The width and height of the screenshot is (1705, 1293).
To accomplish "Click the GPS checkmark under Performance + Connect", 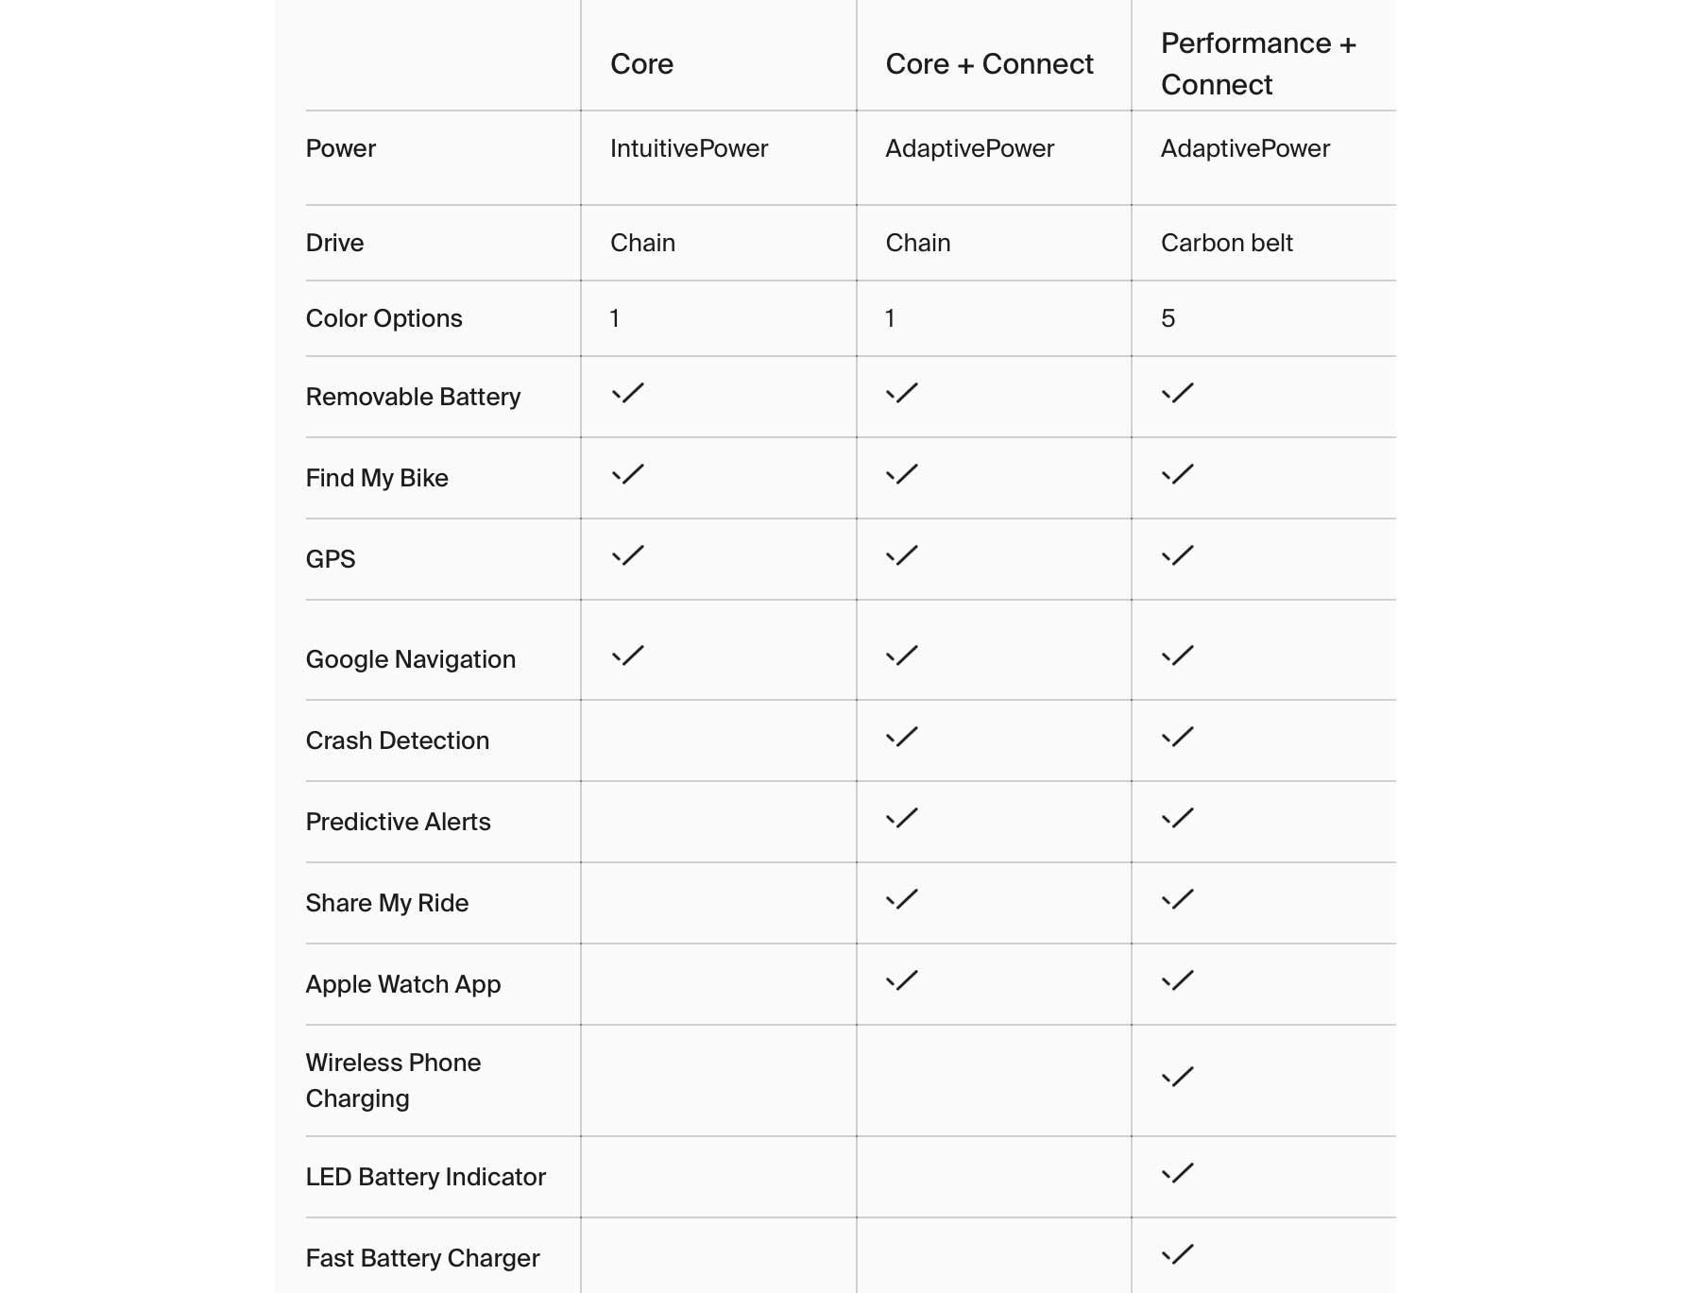I will pyautogui.click(x=1177, y=555).
